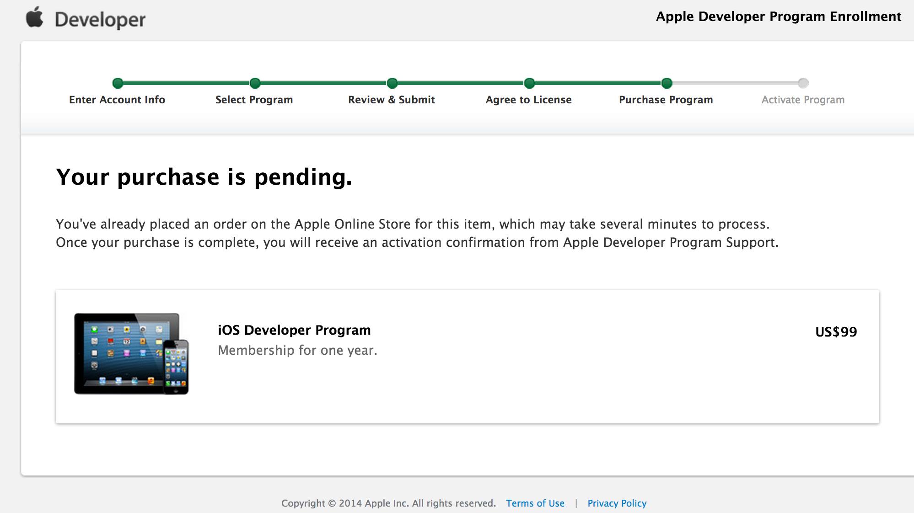
Task: Select the Activate Program step label
Action: tap(803, 100)
